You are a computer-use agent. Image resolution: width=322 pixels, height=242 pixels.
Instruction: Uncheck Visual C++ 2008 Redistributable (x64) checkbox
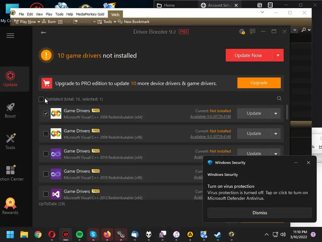(x=46, y=113)
